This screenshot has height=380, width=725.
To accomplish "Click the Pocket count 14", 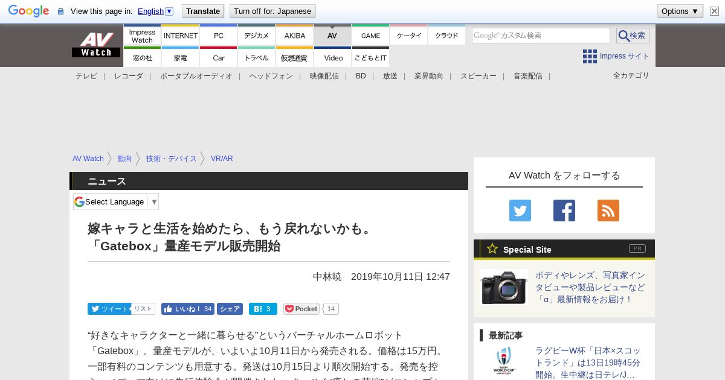I will click(331, 309).
